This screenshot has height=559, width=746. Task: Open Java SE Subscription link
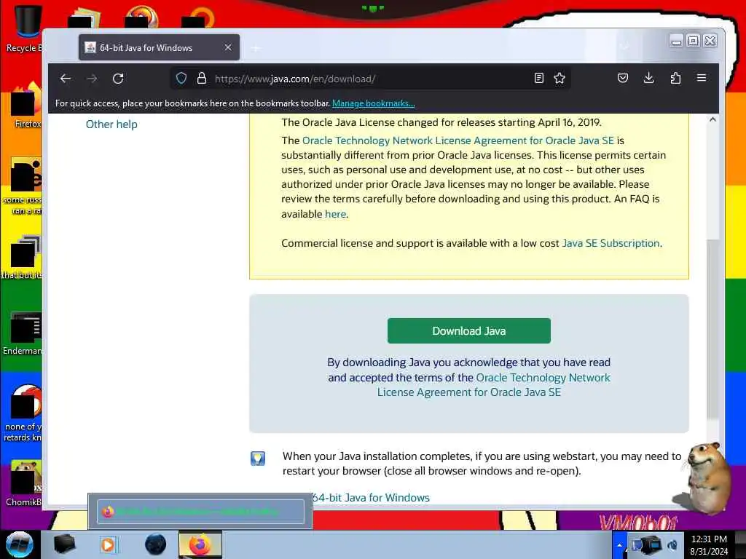pos(611,243)
